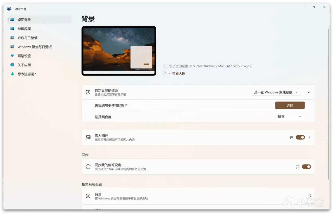Click the 网络设置 wifi icon

coord(12,56)
